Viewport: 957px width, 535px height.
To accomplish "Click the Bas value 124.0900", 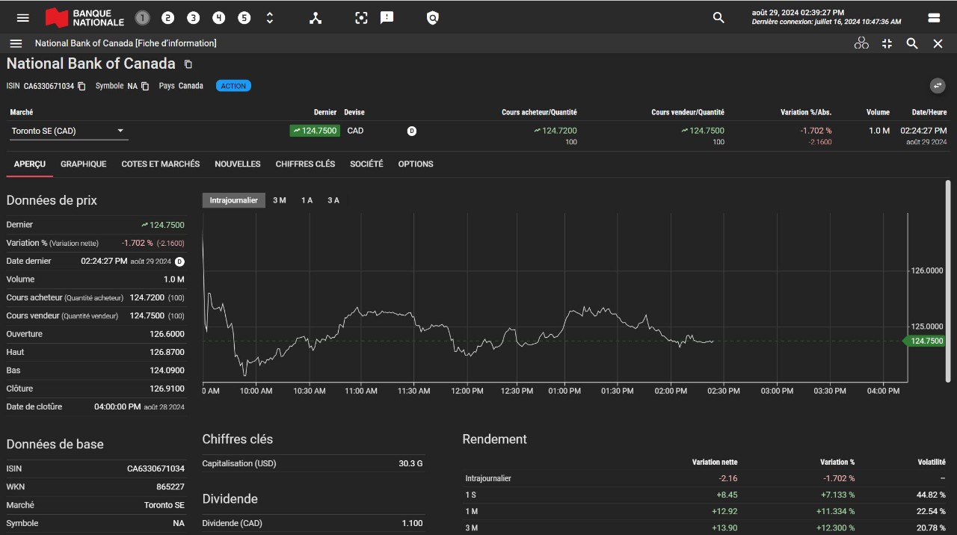I will (x=167, y=371).
